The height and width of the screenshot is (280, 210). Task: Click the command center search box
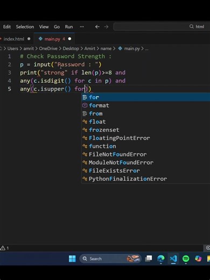tap(162, 27)
